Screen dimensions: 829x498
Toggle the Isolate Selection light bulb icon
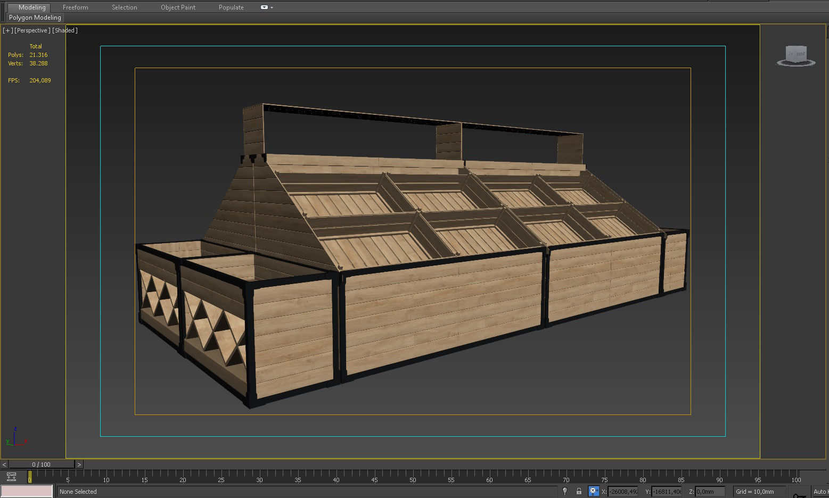click(565, 491)
